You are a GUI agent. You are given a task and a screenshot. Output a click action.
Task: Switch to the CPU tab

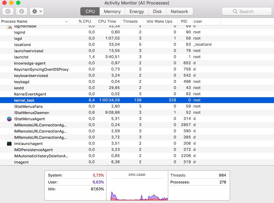tap(90, 11)
